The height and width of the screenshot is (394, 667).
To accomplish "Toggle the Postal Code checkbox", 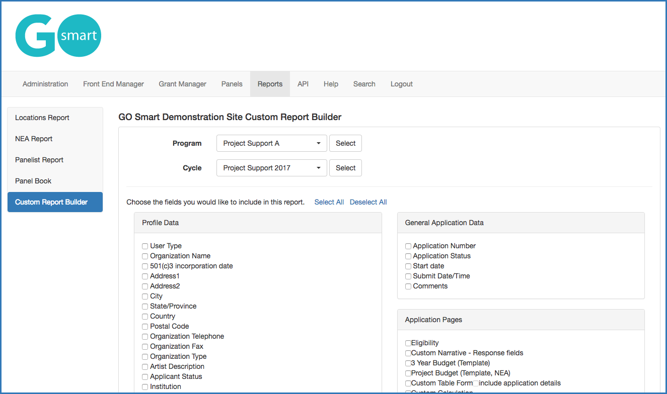I will pos(145,327).
